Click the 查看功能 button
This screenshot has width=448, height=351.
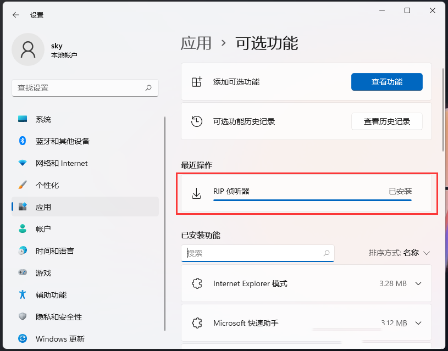pyautogui.click(x=386, y=81)
